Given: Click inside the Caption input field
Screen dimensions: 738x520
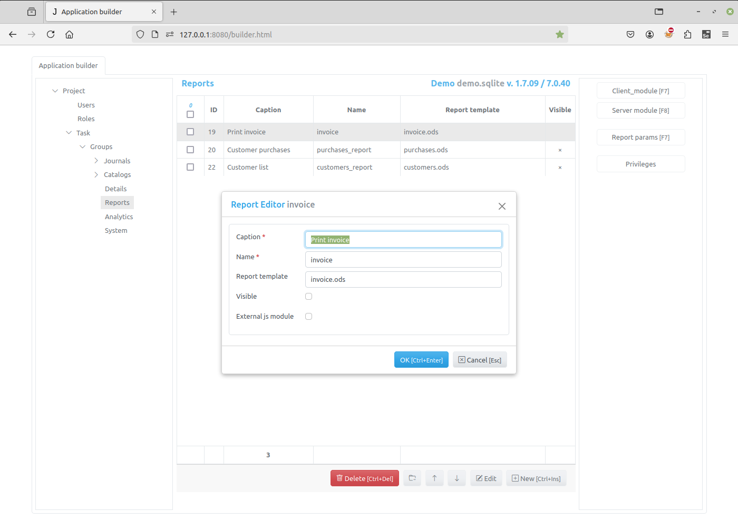Looking at the screenshot, I should 403,239.
